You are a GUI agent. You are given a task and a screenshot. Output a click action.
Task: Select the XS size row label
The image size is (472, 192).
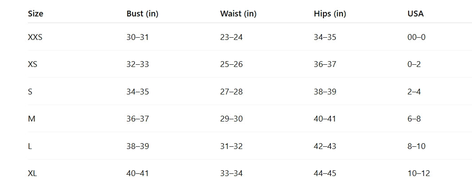tap(32, 64)
